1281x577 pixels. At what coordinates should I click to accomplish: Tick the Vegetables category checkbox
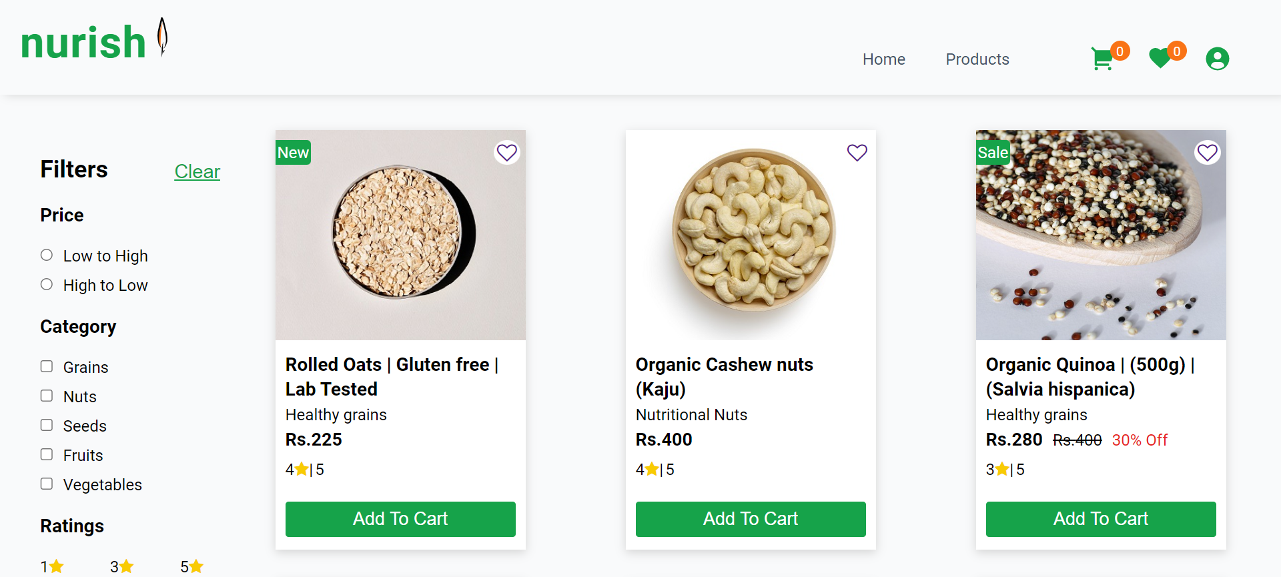coord(47,484)
